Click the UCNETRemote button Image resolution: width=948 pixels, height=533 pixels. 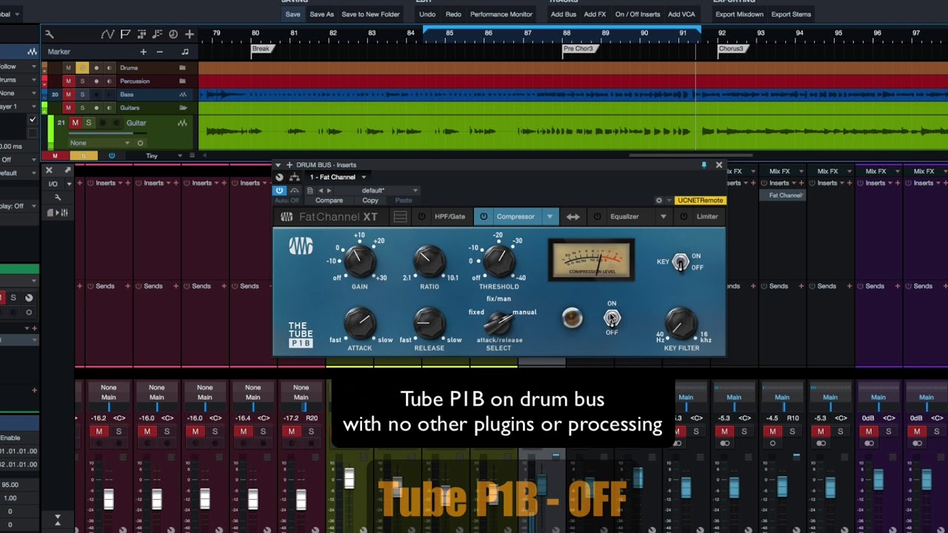coord(700,201)
